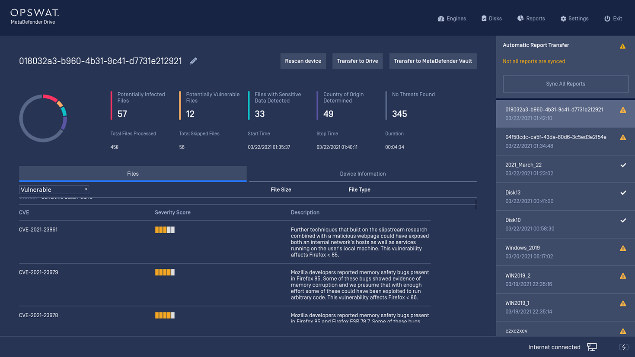Click the power plug status icon
The image size is (635, 357).
[623, 347]
